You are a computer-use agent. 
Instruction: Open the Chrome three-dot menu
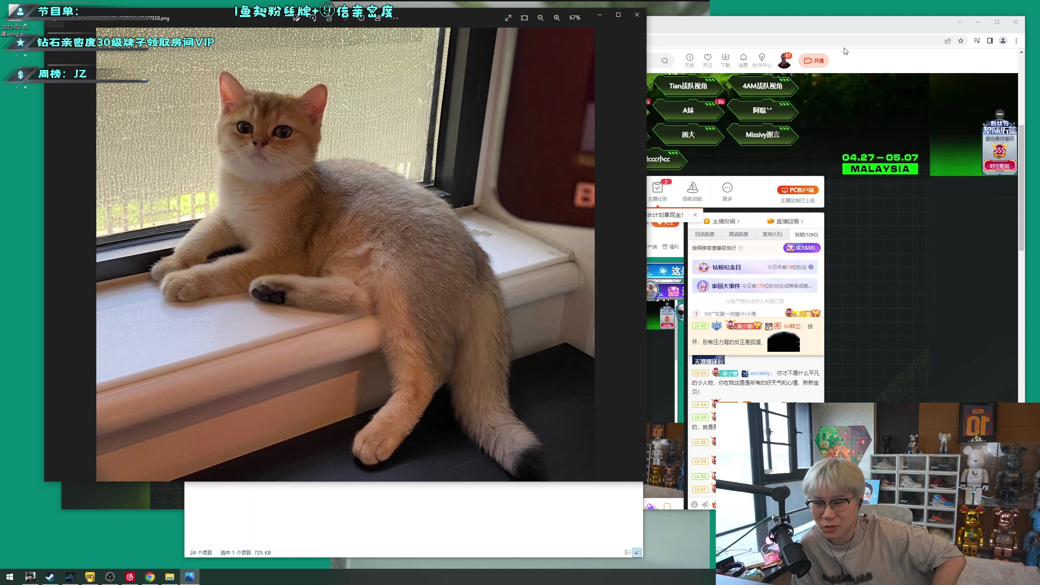click(x=1016, y=41)
